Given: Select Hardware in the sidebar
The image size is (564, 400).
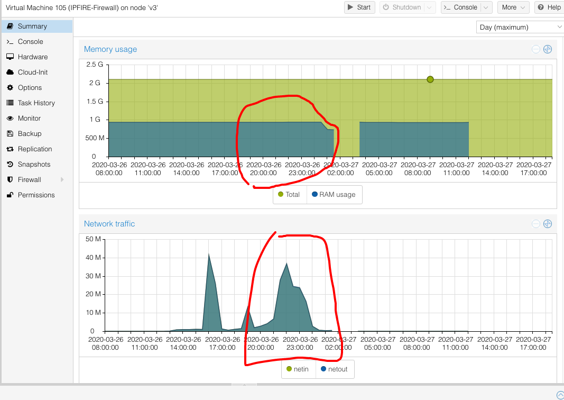Looking at the screenshot, I should tap(37, 57).
